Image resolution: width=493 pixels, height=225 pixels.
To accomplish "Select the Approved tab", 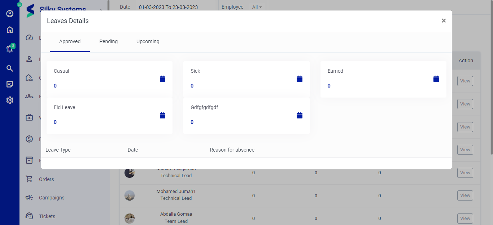I will pos(70,42).
